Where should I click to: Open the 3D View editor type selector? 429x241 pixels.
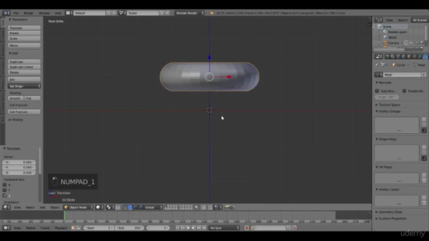click(x=6, y=207)
